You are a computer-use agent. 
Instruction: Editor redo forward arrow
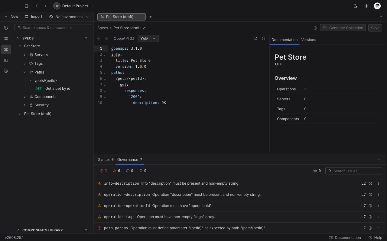[106, 39]
